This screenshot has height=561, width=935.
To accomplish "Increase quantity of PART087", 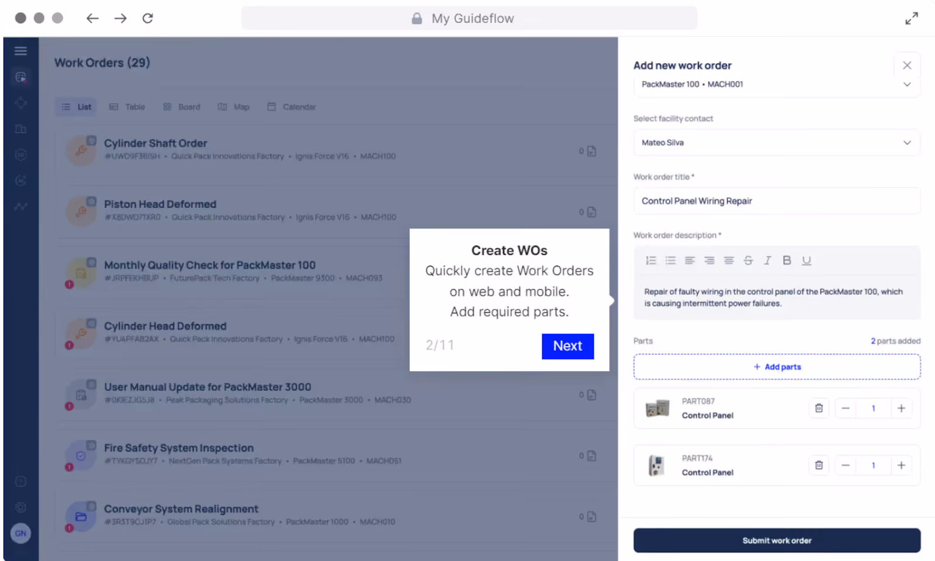I will tap(901, 408).
